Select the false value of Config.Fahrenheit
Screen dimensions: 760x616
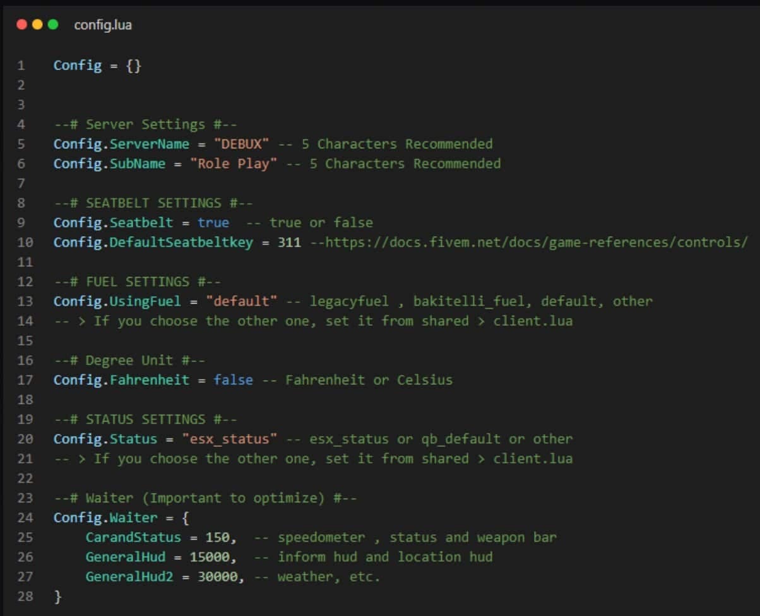coord(234,379)
